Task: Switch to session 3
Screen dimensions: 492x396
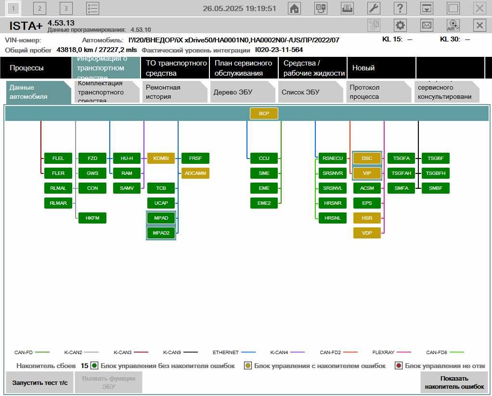Action: point(66,9)
